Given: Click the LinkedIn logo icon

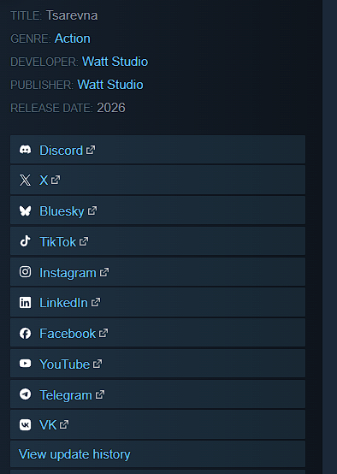Looking at the screenshot, I should click(25, 303).
